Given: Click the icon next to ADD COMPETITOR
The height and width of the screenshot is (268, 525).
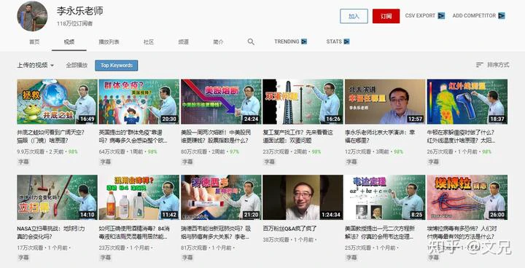Looking at the screenshot, I should 501,16.
